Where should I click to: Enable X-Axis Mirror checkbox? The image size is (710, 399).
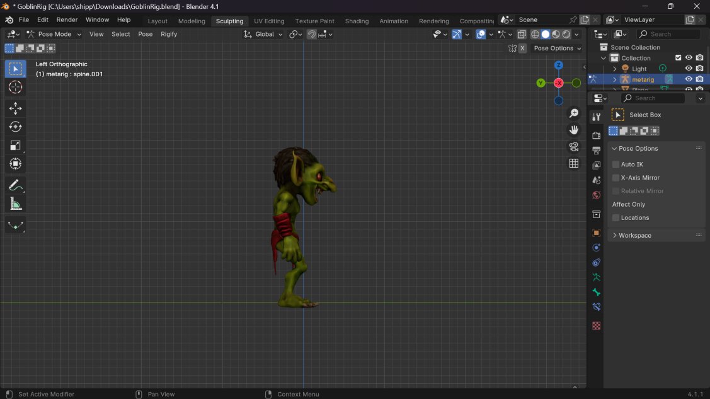(x=616, y=178)
